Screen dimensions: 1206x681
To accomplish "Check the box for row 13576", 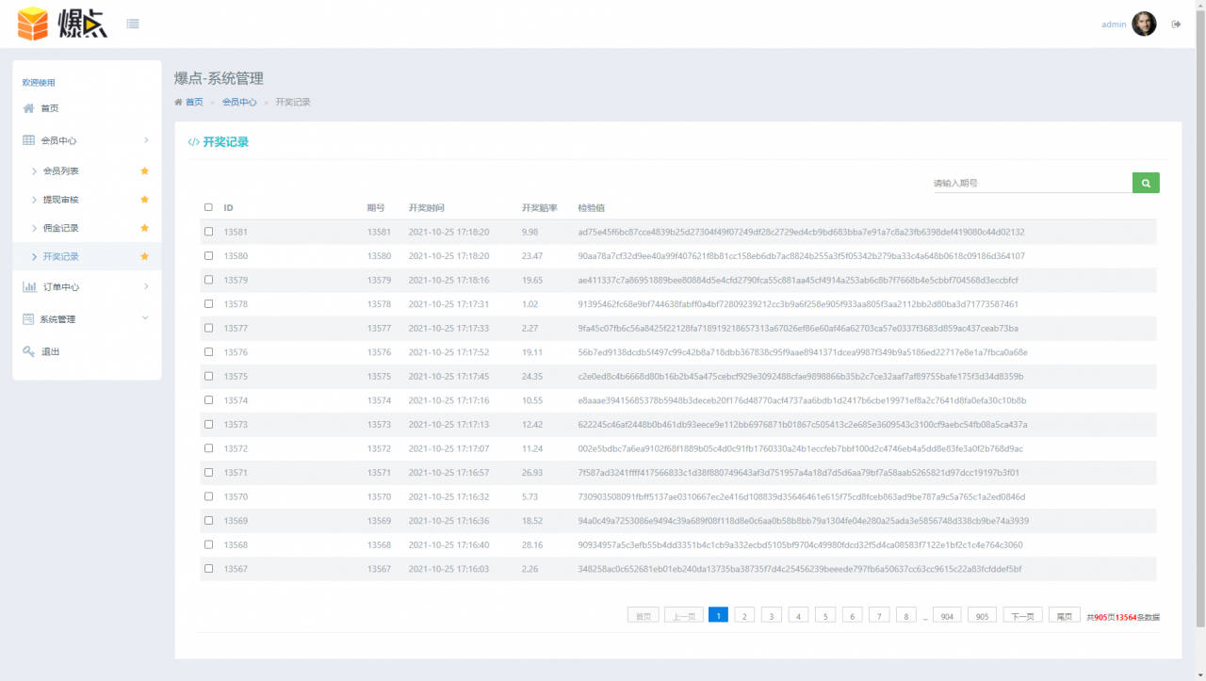I will (208, 351).
